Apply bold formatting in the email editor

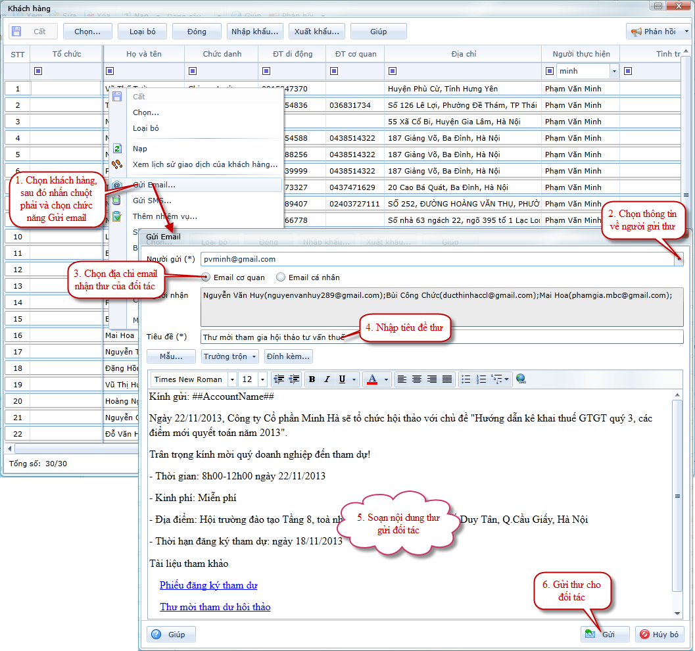(312, 379)
